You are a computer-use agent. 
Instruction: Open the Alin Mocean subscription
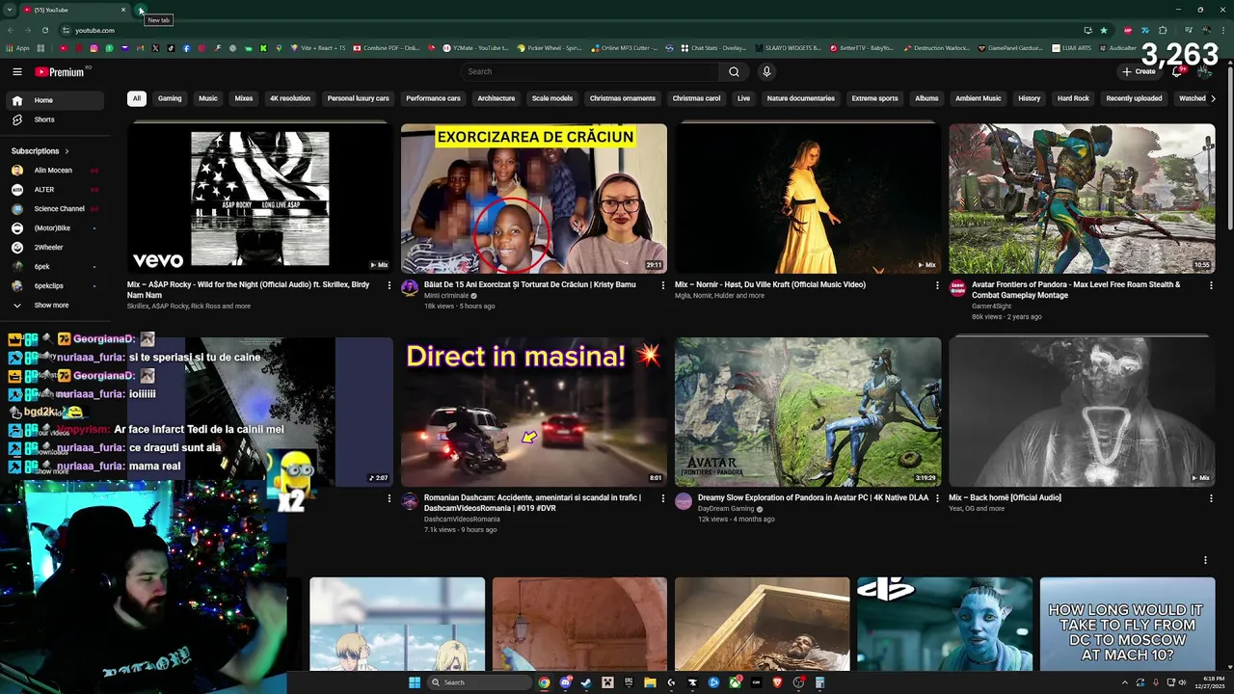point(56,171)
